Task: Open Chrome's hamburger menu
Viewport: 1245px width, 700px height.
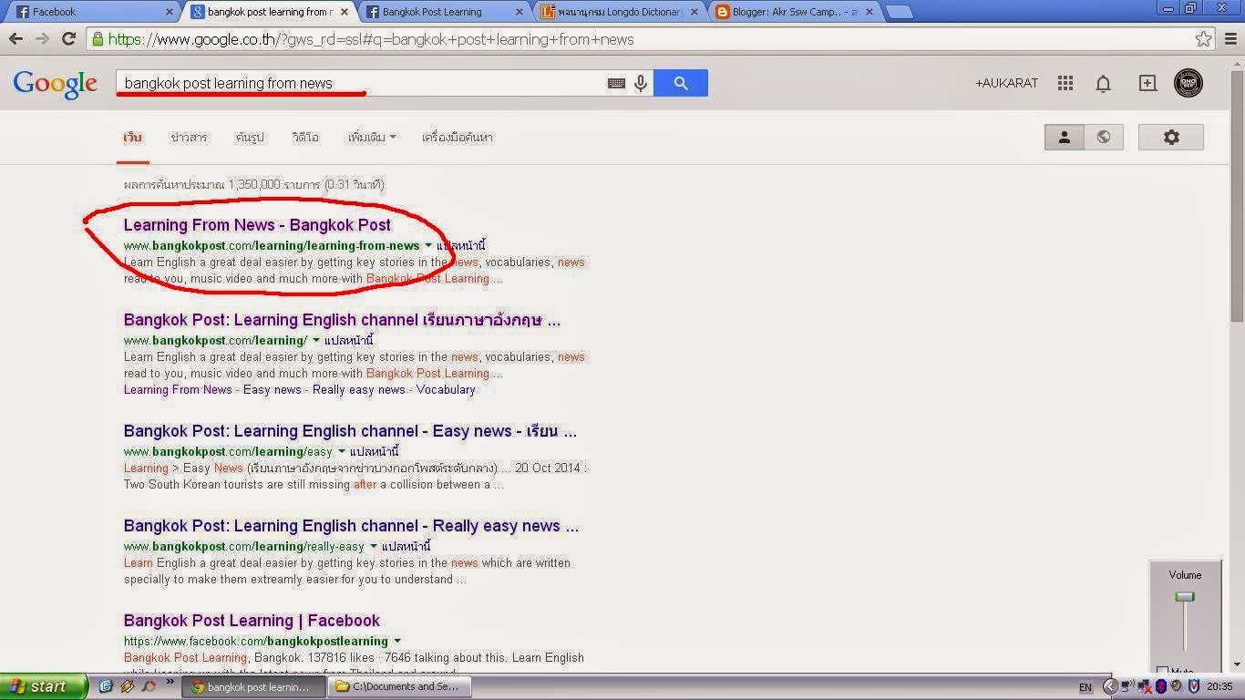Action: pyautogui.click(x=1230, y=39)
